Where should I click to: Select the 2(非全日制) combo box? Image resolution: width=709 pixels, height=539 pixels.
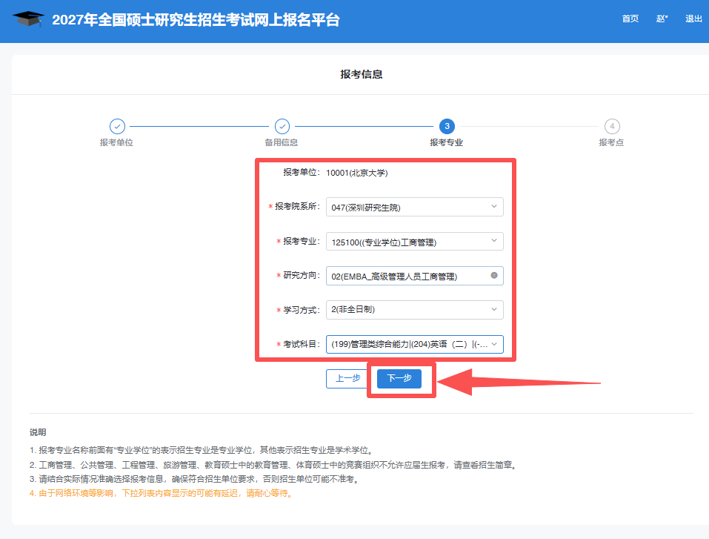pyautogui.click(x=415, y=310)
